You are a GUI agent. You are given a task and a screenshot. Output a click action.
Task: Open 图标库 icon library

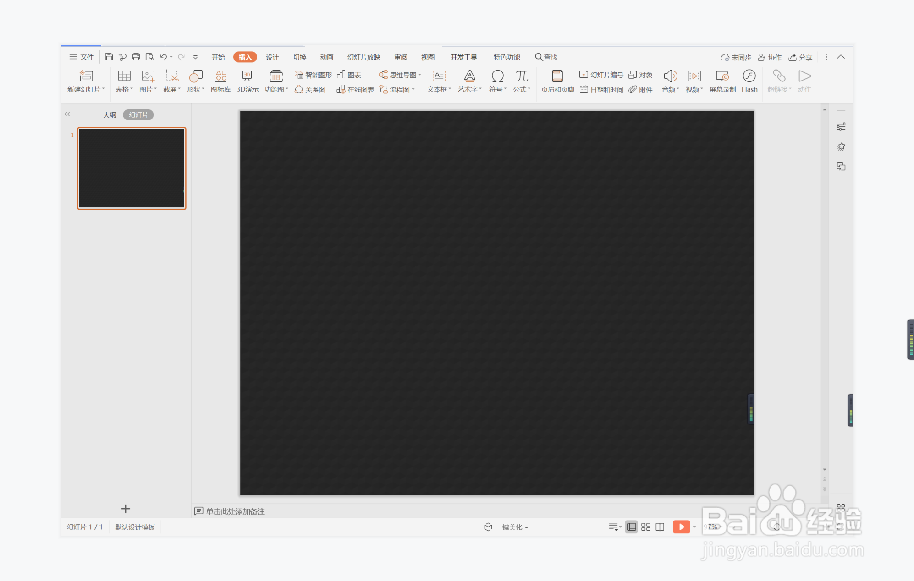(x=220, y=81)
